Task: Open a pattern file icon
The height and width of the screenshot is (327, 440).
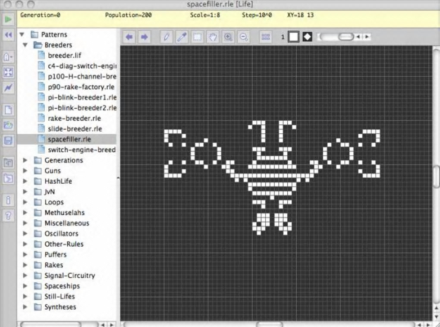Action: tap(8, 125)
